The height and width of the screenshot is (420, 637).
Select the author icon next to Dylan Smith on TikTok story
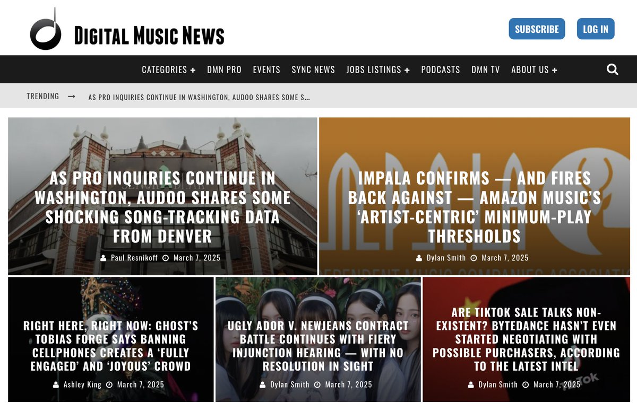click(471, 384)
